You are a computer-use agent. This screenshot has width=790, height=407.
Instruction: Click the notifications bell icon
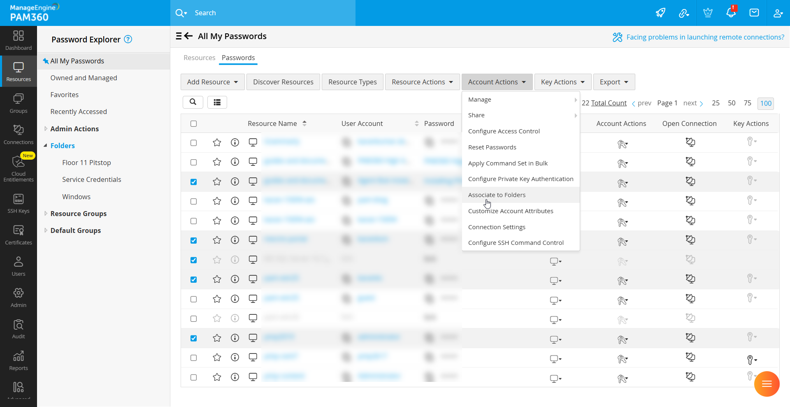[x=731, y=13]
